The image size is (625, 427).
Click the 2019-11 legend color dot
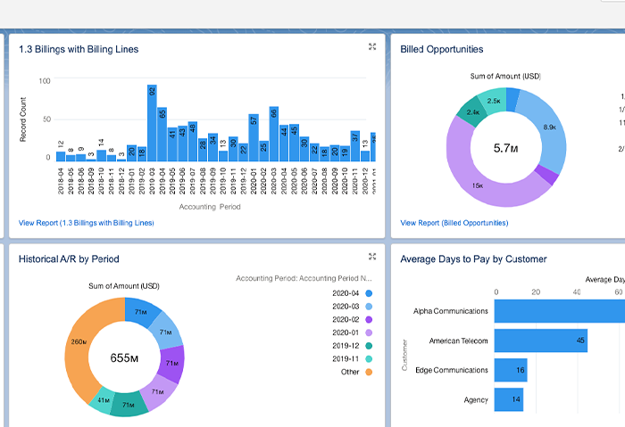(x=369, y=359)
